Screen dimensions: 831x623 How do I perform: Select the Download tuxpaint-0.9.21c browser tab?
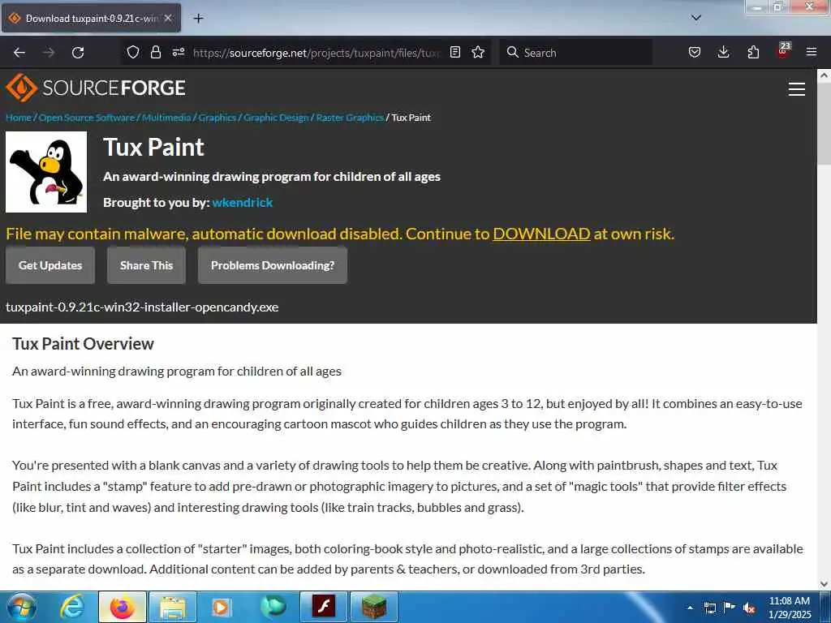91,18
